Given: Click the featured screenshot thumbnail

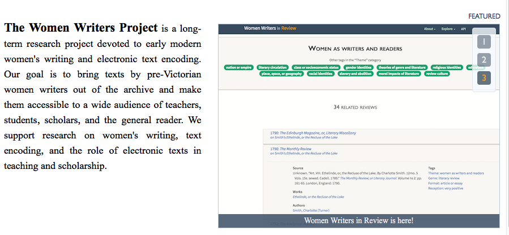Looking at the screenshot, I should tap(359, 126).
